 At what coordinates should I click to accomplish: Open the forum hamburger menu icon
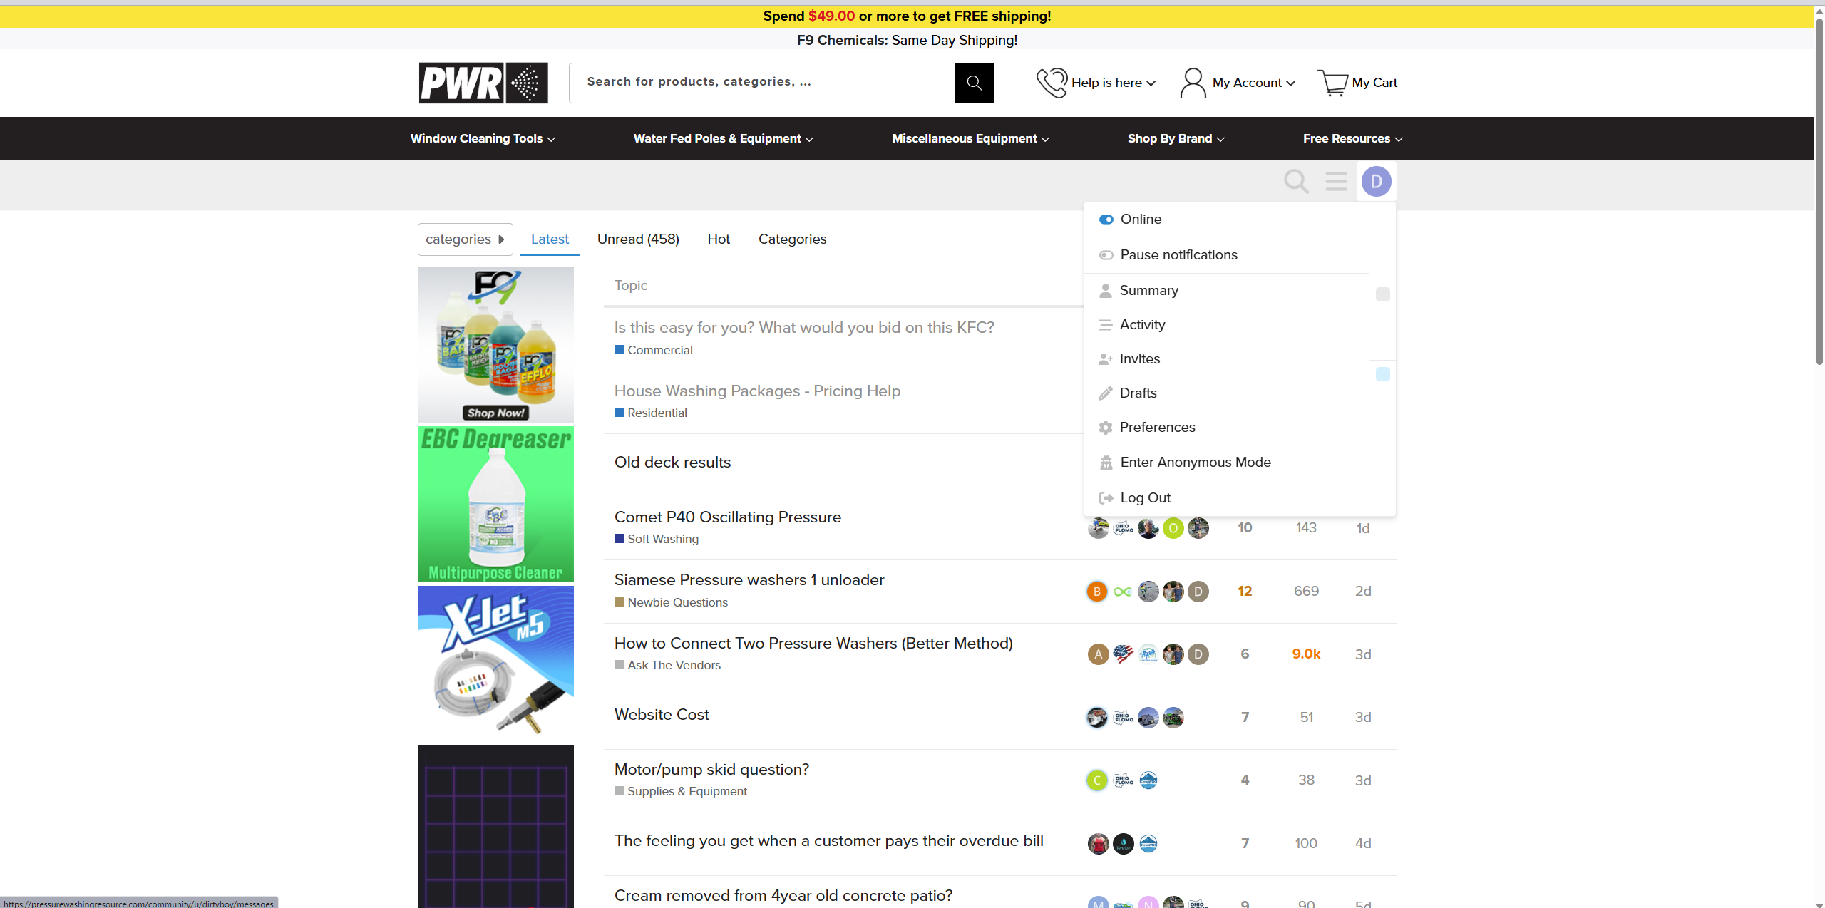pos(1336,182)
